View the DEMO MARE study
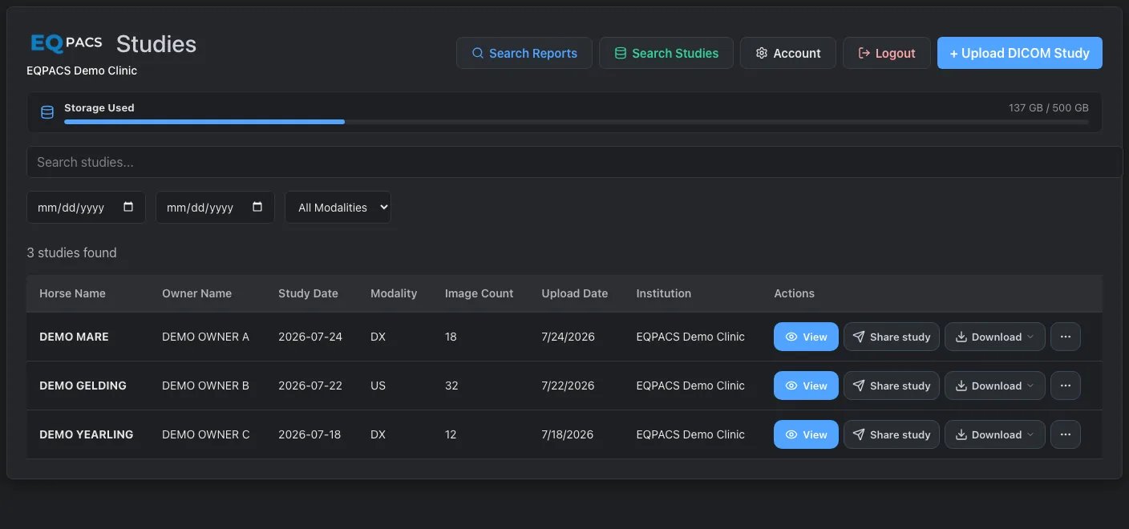The width and height of the screenshot is (1129, 529). 806,337
